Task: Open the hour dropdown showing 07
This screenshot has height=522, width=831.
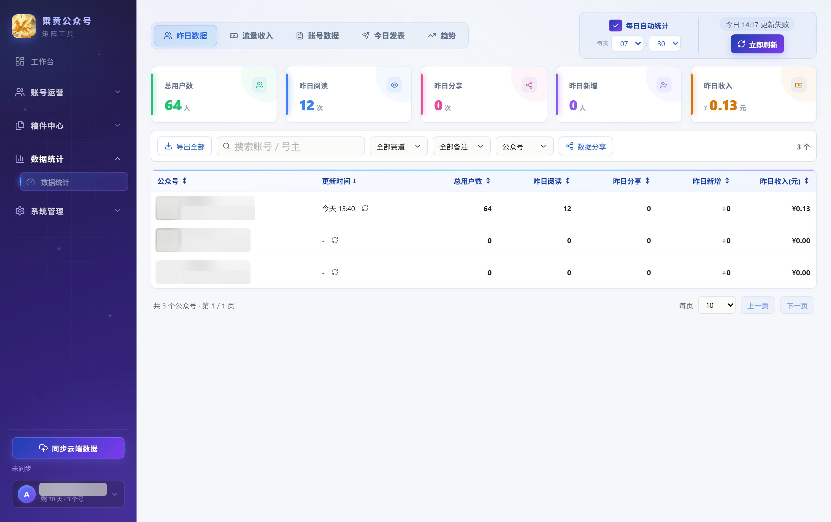Action: 627,43
